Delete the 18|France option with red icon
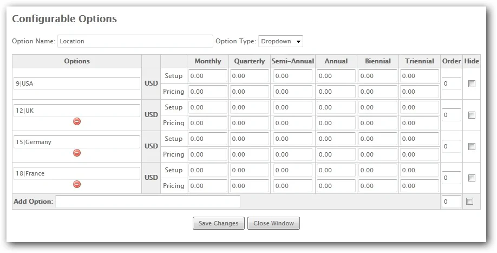The height and width of the screenshot is (253, 497). click(77, 184)
